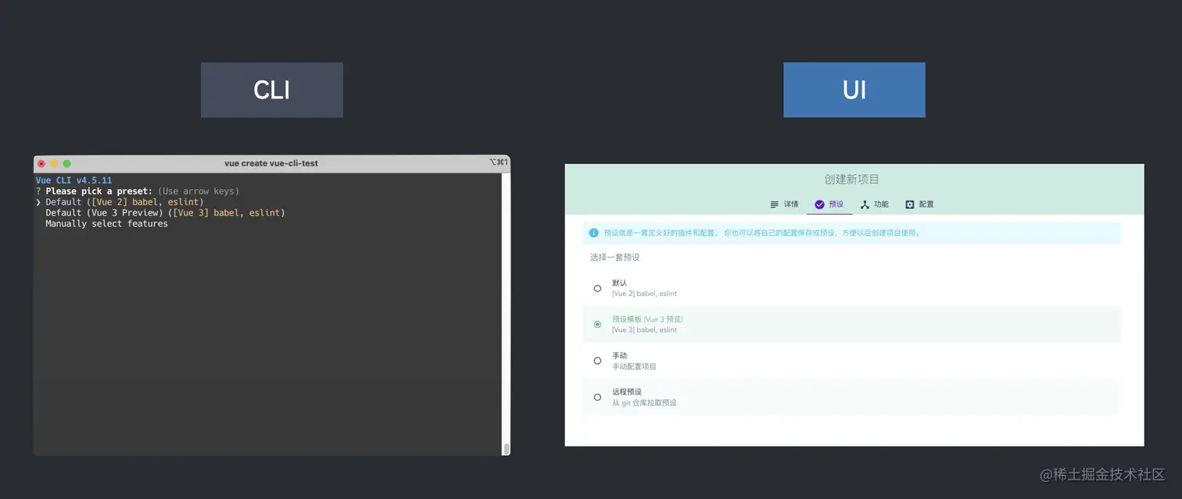The height and width of the screenshot is (499, 1182).
Task: Select Default Vue 3 Preview line in terminal
Action: click(x=165, y=213)
